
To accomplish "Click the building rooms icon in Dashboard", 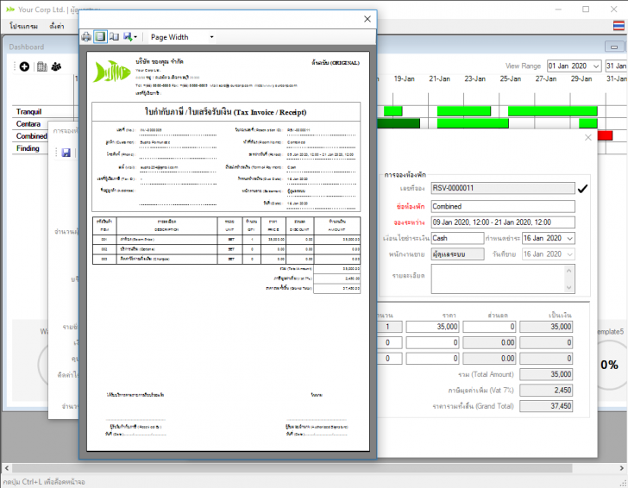I will 41,66.
